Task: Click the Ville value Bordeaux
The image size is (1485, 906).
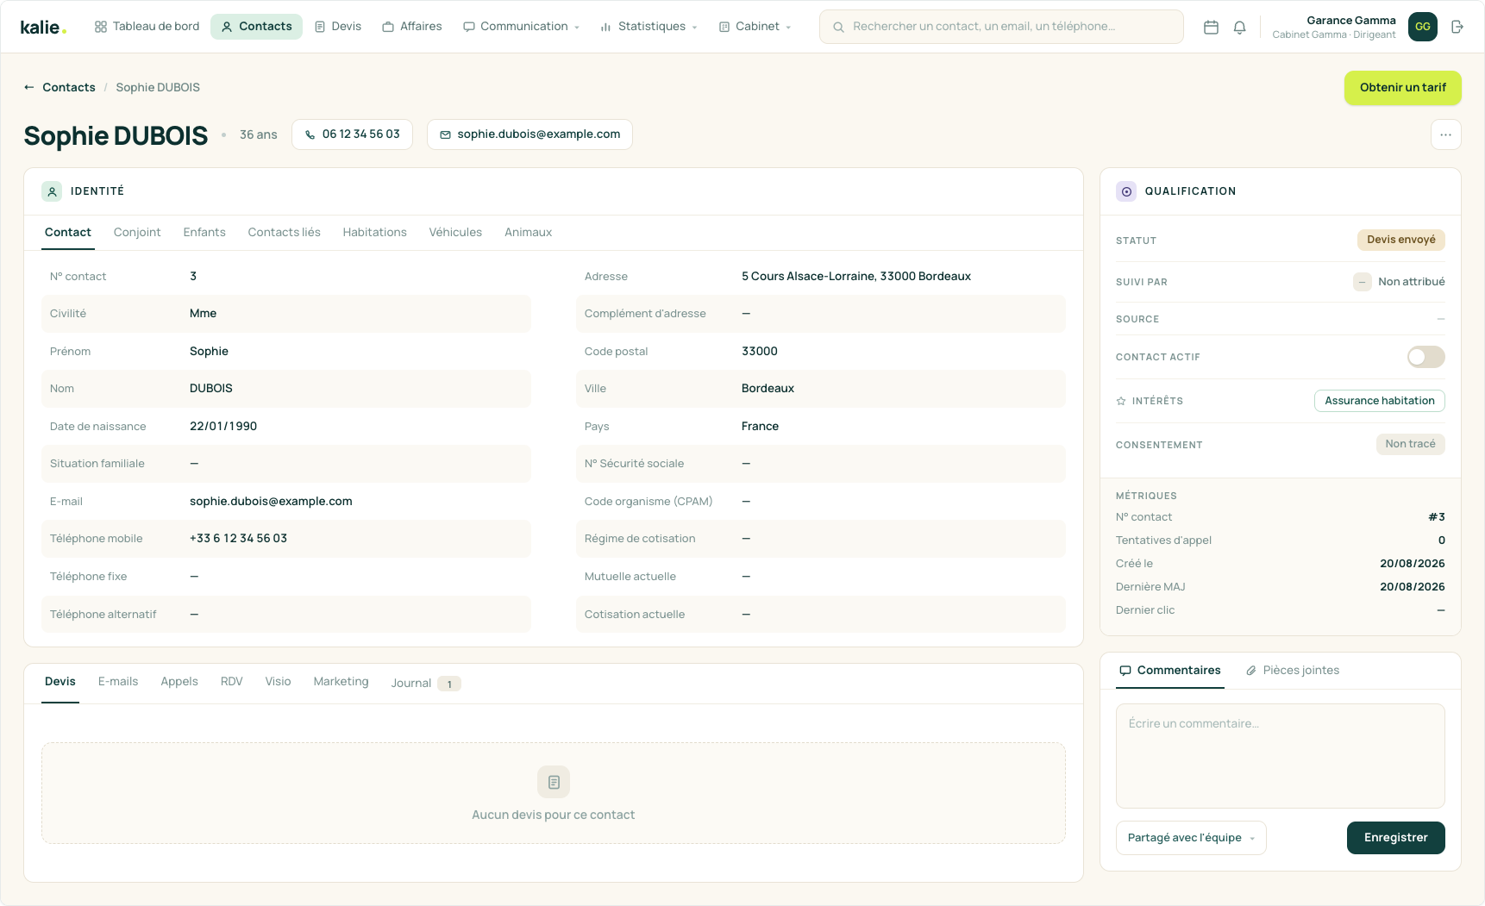Action: [768, 389]
